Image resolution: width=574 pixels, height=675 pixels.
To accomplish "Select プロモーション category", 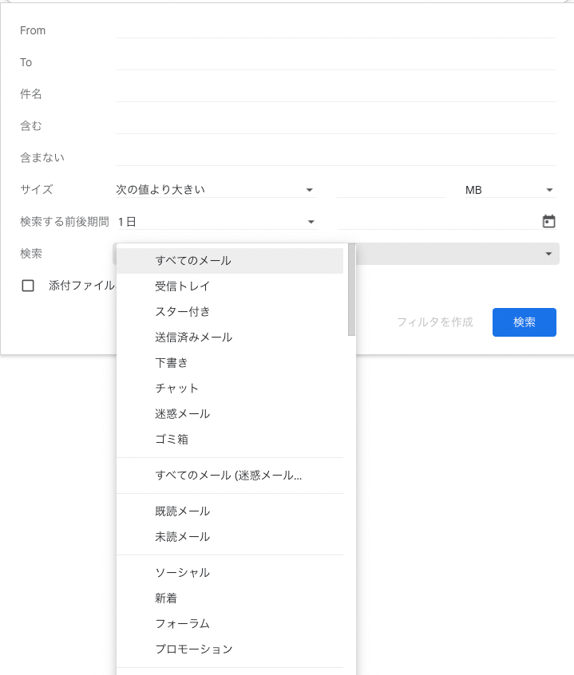I will (230, 649).
